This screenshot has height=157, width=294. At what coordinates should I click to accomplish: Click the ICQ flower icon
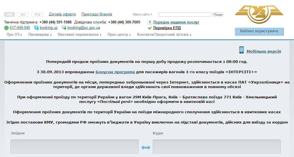[6, 28]
